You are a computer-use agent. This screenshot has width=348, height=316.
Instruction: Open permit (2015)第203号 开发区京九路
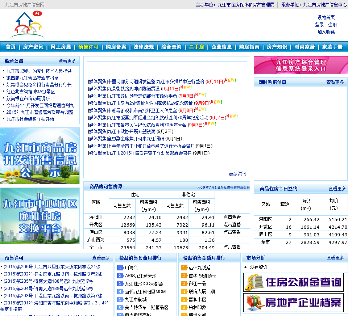click(53, 296)
